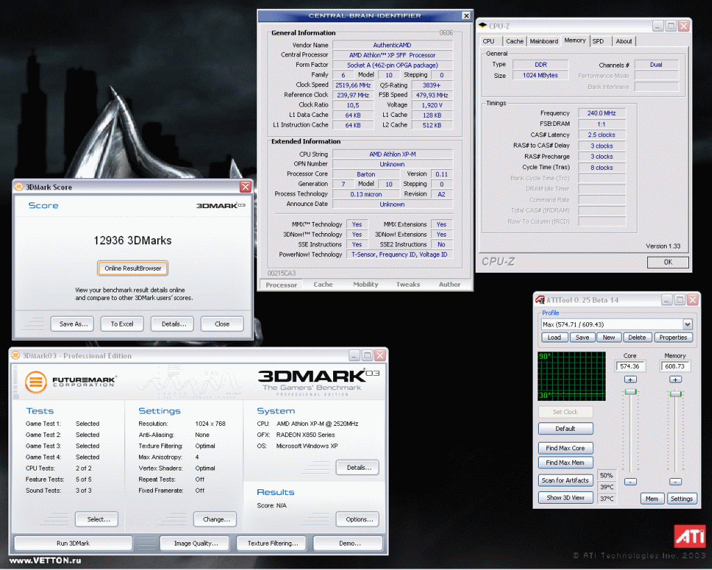
Task: Save the ATITool profile
Action: point(582,338)
